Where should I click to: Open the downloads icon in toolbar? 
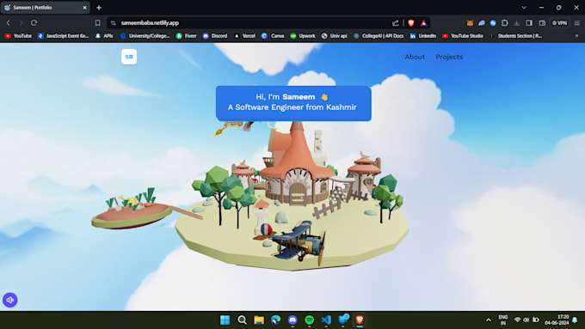pos(517,22)
